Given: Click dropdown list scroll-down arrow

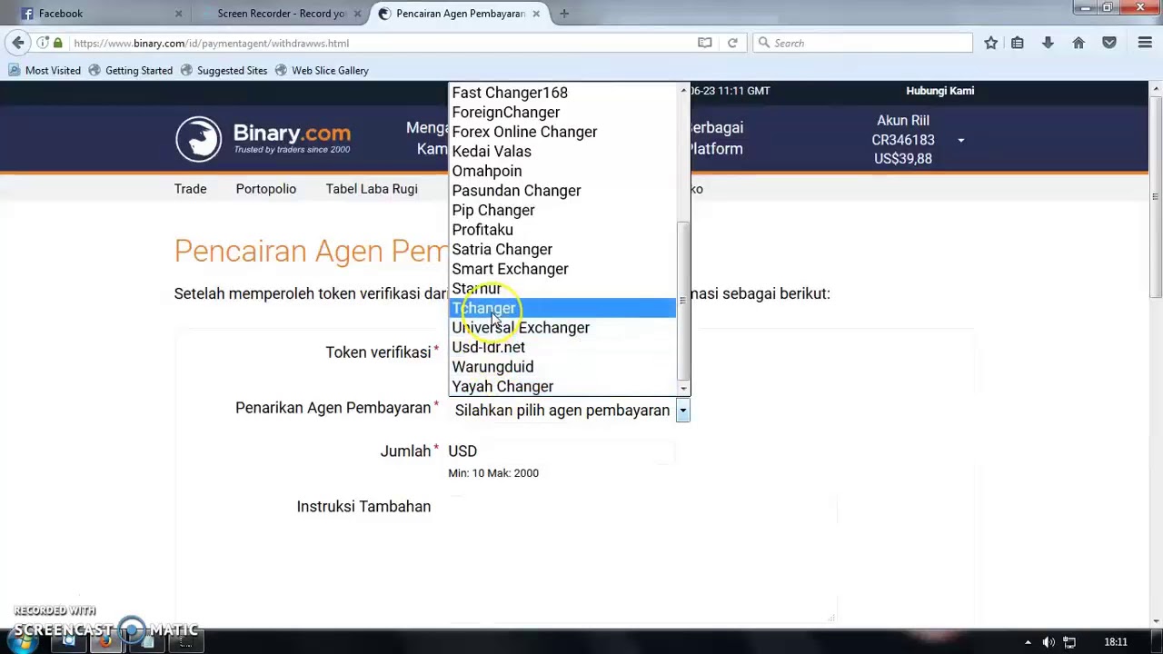Looking at the screenshot, I should click(x=683, y=389).
